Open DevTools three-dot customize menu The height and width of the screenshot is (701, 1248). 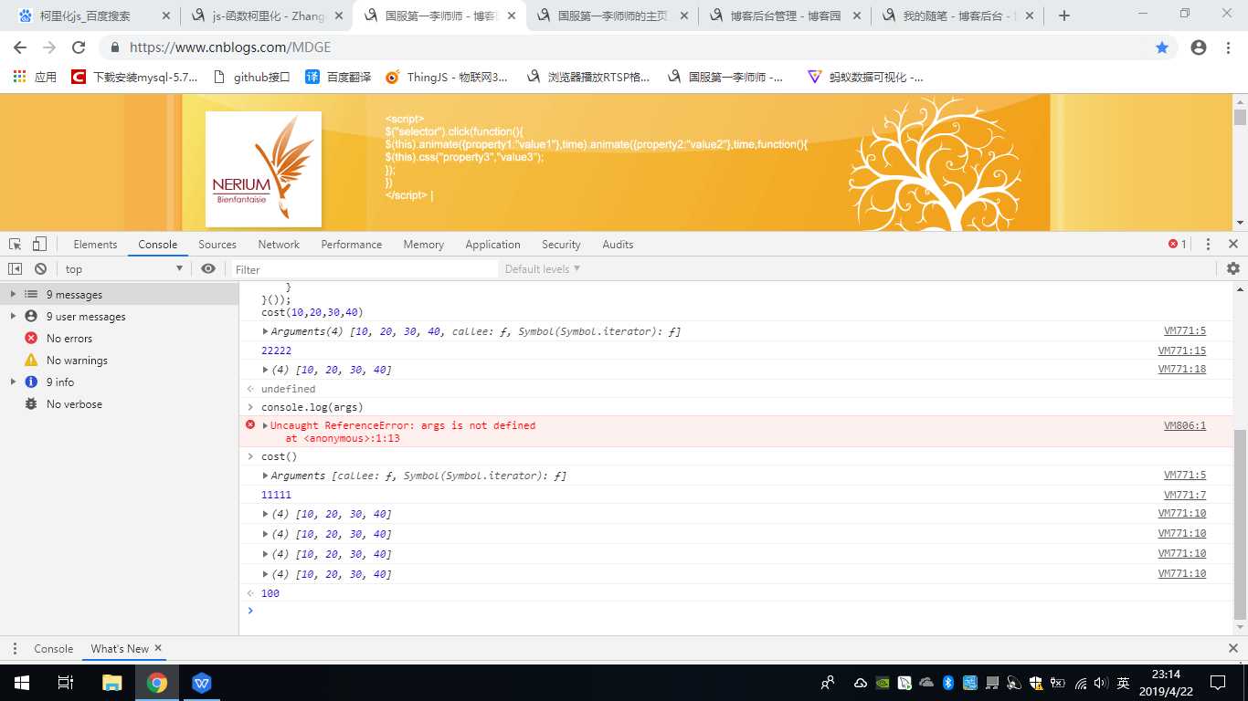tap(1208, 244)
